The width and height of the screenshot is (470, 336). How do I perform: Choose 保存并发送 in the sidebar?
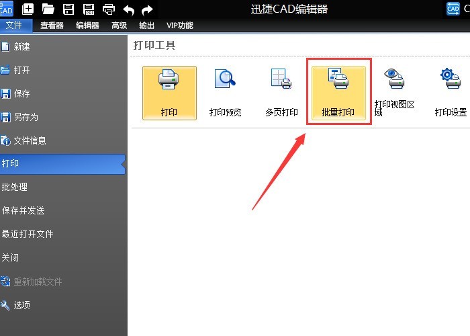[x=64, y=210]
